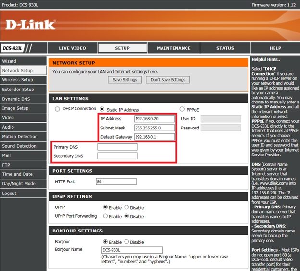Select DHCP Connection radio button

58,109
